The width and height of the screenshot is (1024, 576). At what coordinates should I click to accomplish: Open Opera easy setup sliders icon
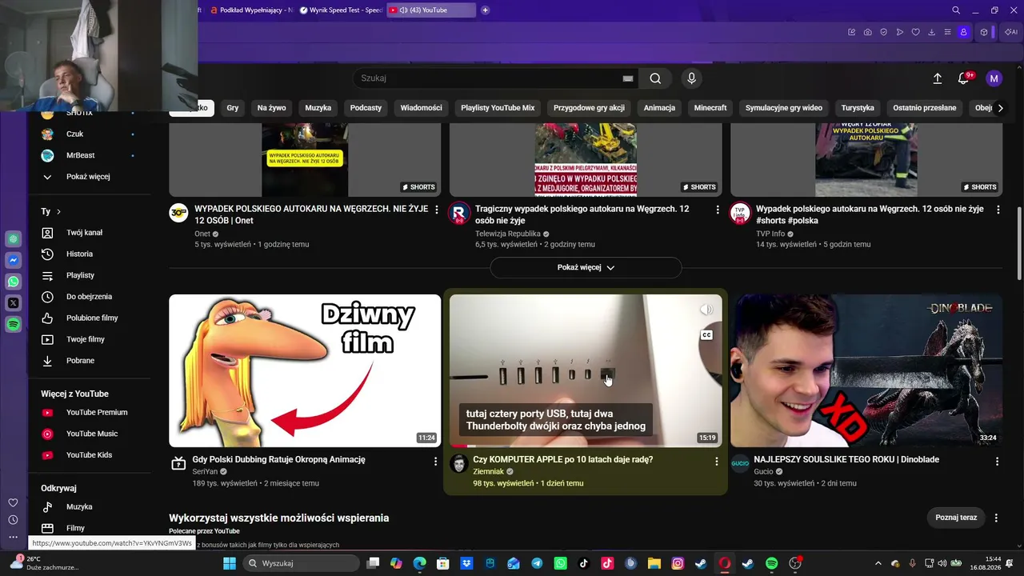point(948,32)
